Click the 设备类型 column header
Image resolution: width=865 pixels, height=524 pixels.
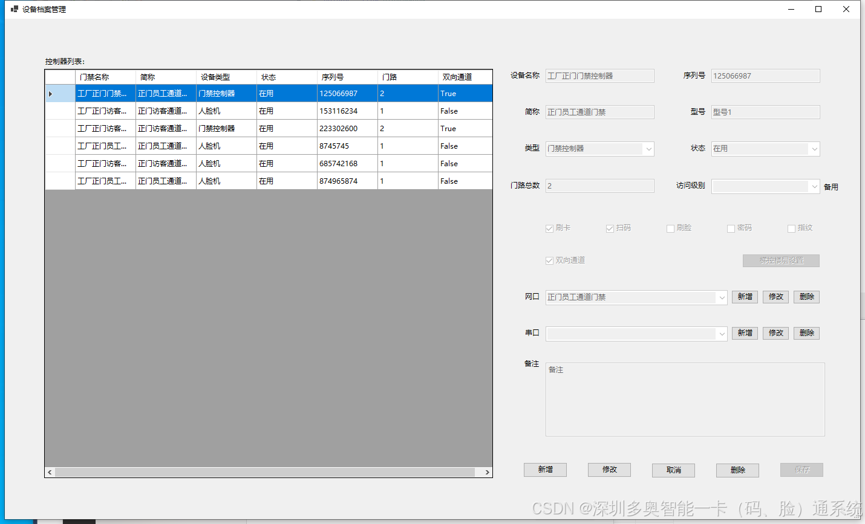[227, 77]
